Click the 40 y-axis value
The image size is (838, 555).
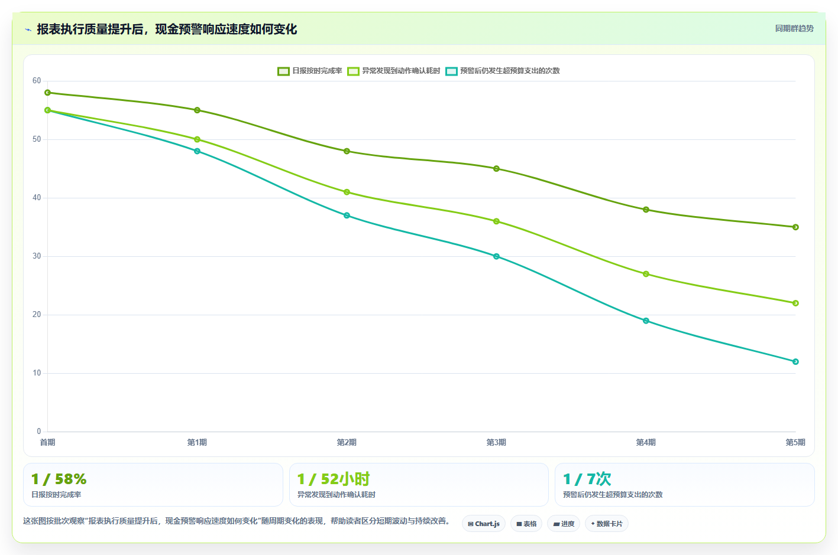[37, 198]
